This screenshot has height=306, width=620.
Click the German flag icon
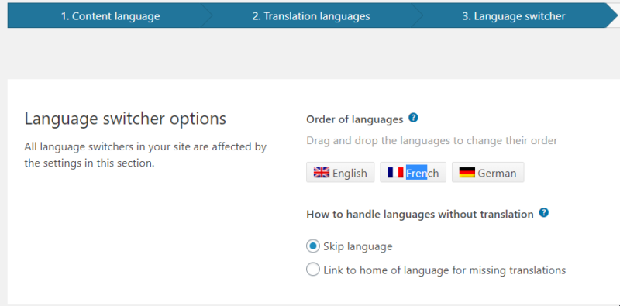coord(467,173)
